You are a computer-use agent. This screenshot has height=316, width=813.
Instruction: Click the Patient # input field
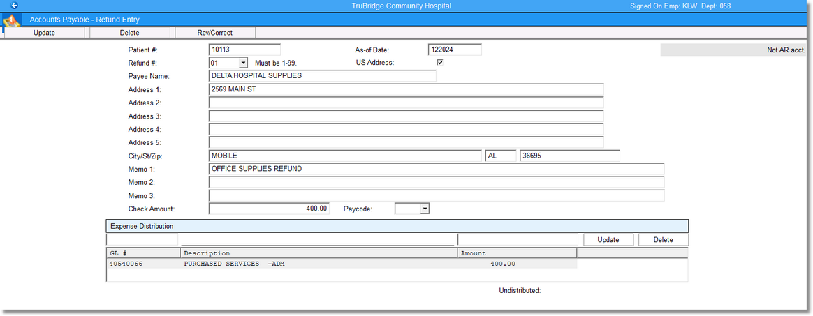click(244, 50)
